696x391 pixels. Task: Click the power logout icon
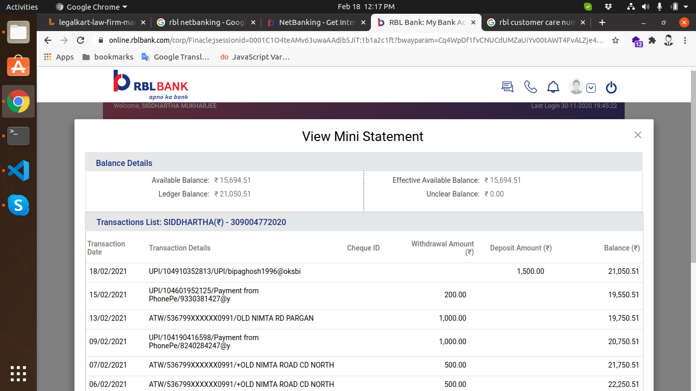tap(611, 88)
